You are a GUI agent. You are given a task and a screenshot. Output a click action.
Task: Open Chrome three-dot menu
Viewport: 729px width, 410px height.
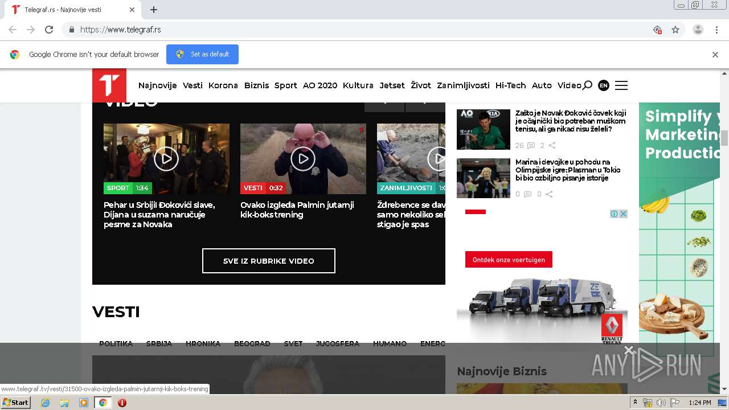pyautogui.click(x=716, y=30)
